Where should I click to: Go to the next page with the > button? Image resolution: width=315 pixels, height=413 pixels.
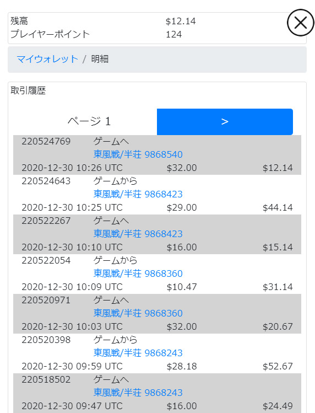point(225,122)
